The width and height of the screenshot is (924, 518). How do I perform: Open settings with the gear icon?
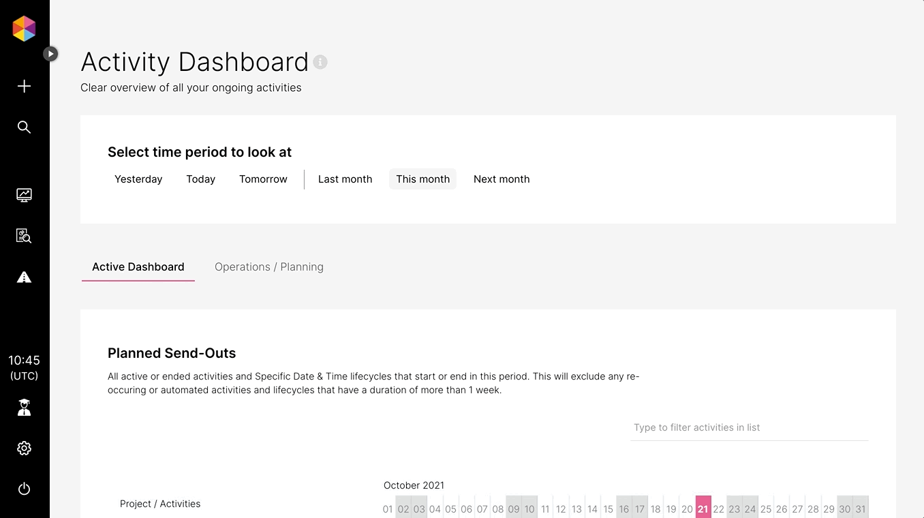24,448
